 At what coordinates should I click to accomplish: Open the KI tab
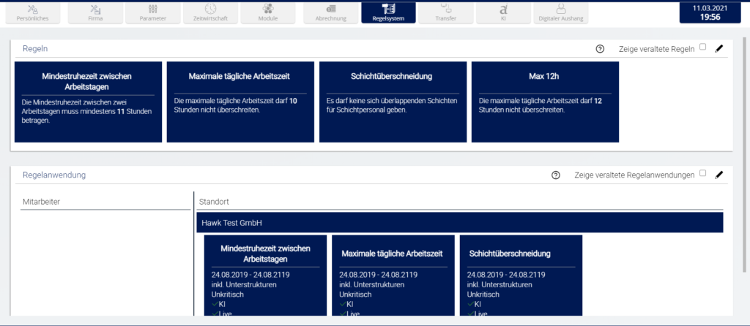pyautogui.click(x=503, y=12)
